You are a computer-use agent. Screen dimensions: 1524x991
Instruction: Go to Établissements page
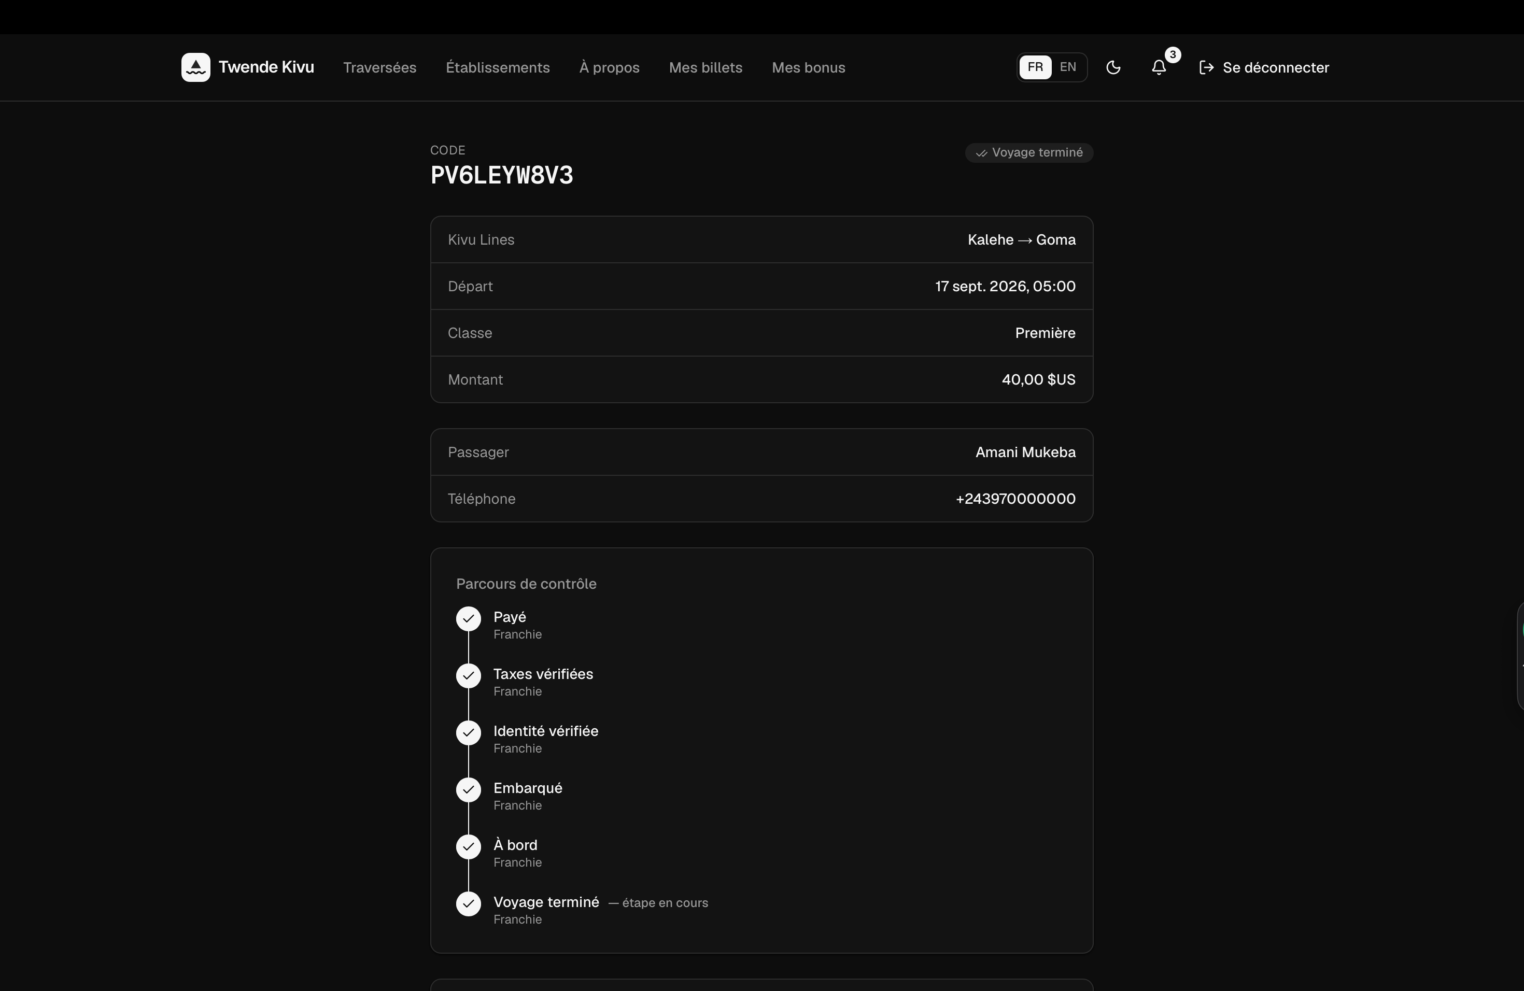(498, 67)
